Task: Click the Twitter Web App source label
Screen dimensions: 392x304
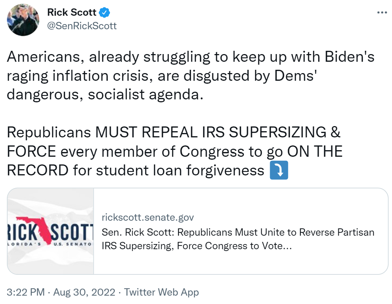Action: pyautogui.click(x=161, y=292)
